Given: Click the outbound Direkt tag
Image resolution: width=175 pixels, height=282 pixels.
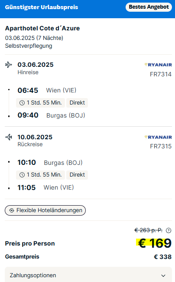Looking at the screenshot, I should [x=77, y=103].
